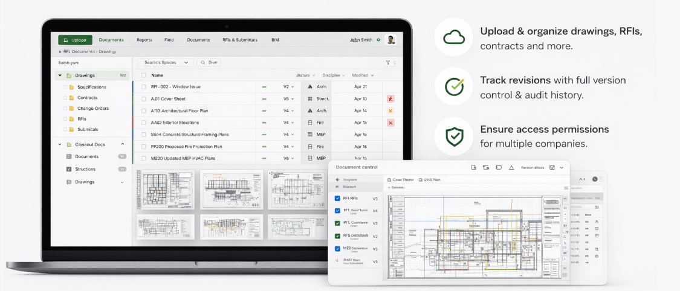Click the home icon in the breadcrumb bar
Viewport: 680px width, 291px height.
[60, 51]
